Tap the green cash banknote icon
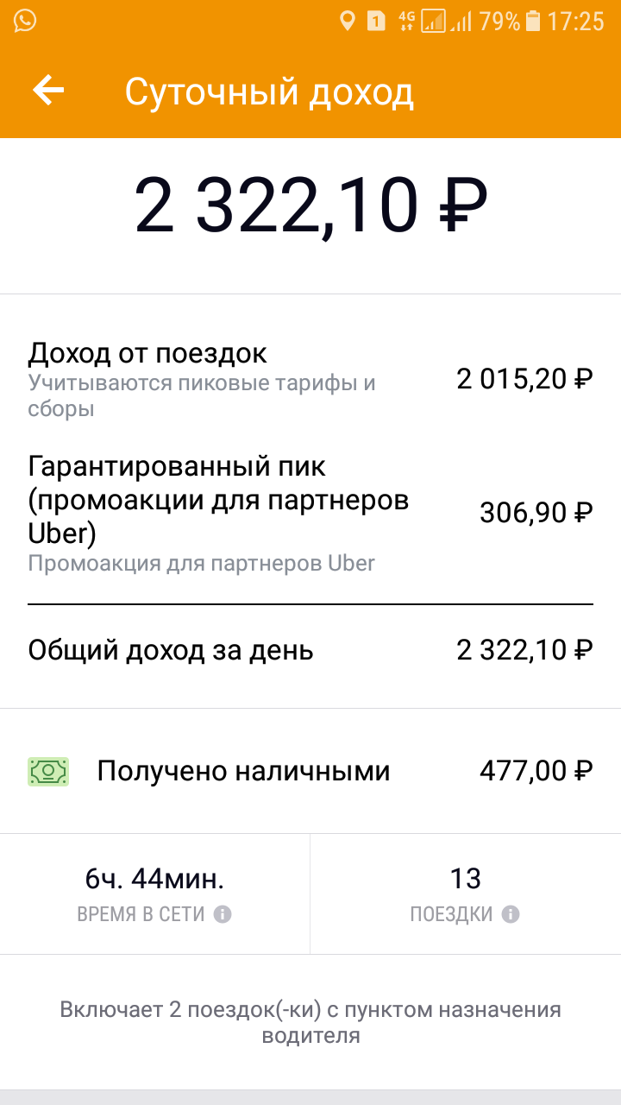The width and height of the screenshot is (621, 1105). (48, 771)
